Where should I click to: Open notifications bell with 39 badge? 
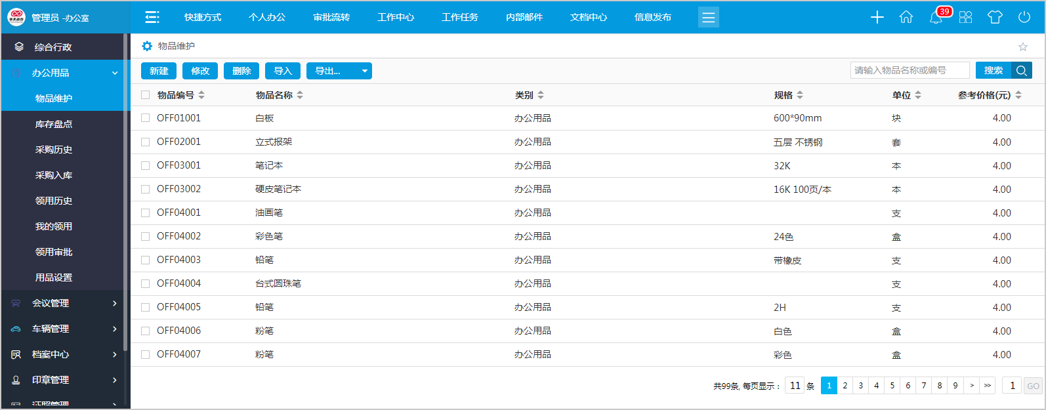(x=936, y=17)
